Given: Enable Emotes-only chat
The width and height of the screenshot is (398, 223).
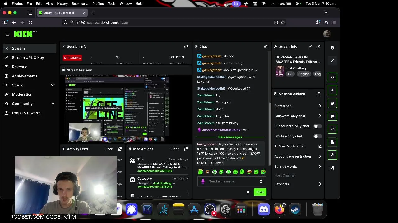Looking at the screenshot, I should tap(317, 136).
